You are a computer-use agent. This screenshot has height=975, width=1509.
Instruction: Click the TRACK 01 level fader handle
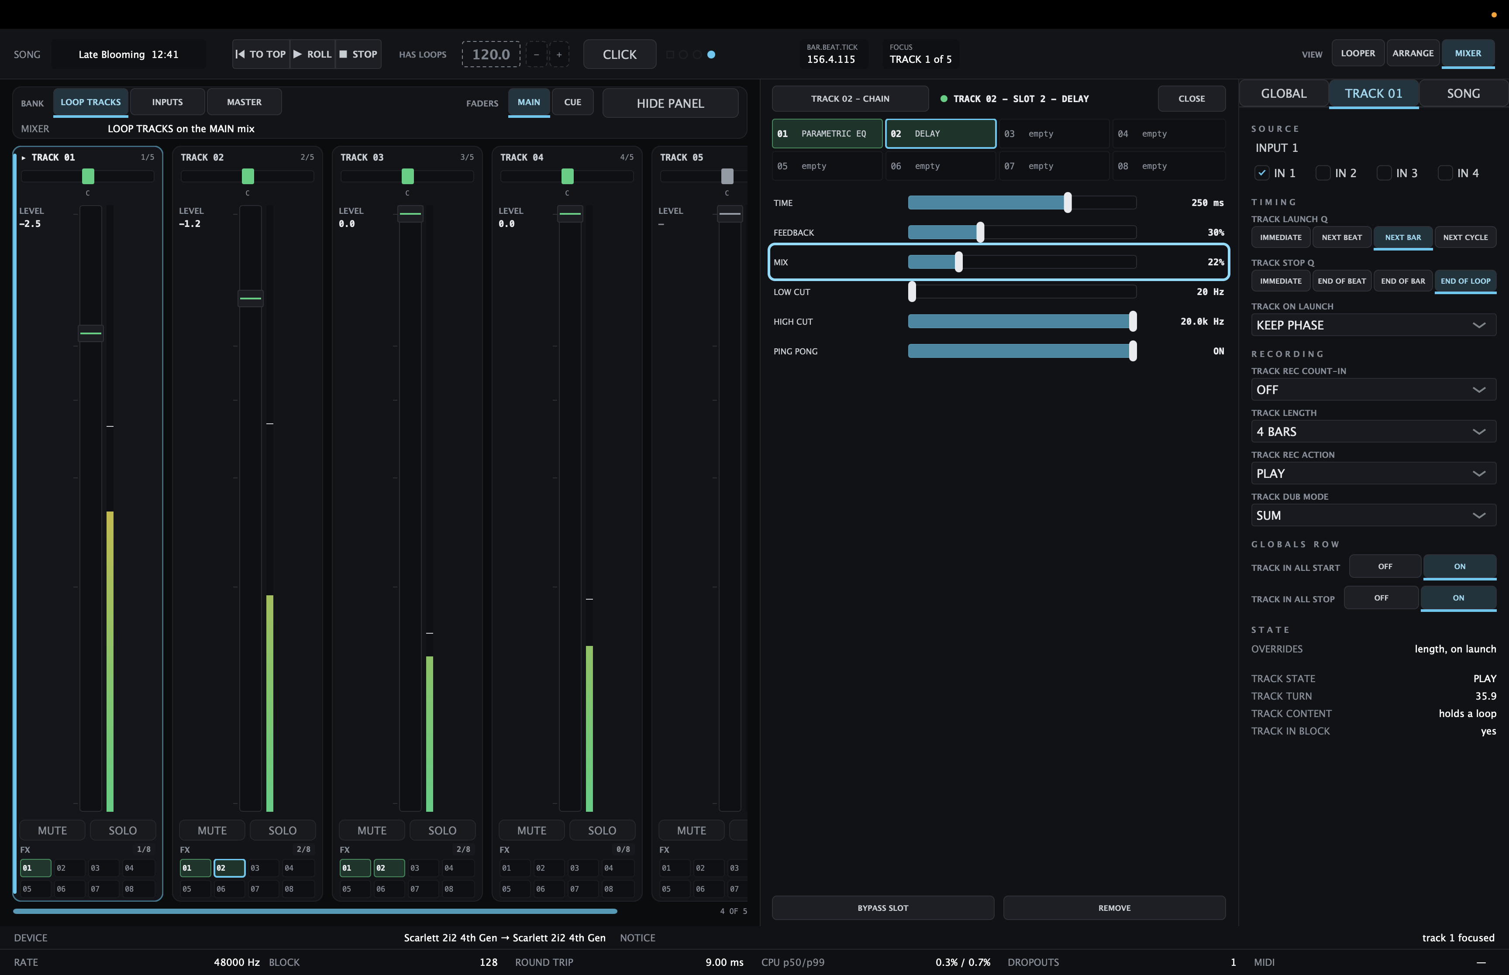(x=90, y=333)
